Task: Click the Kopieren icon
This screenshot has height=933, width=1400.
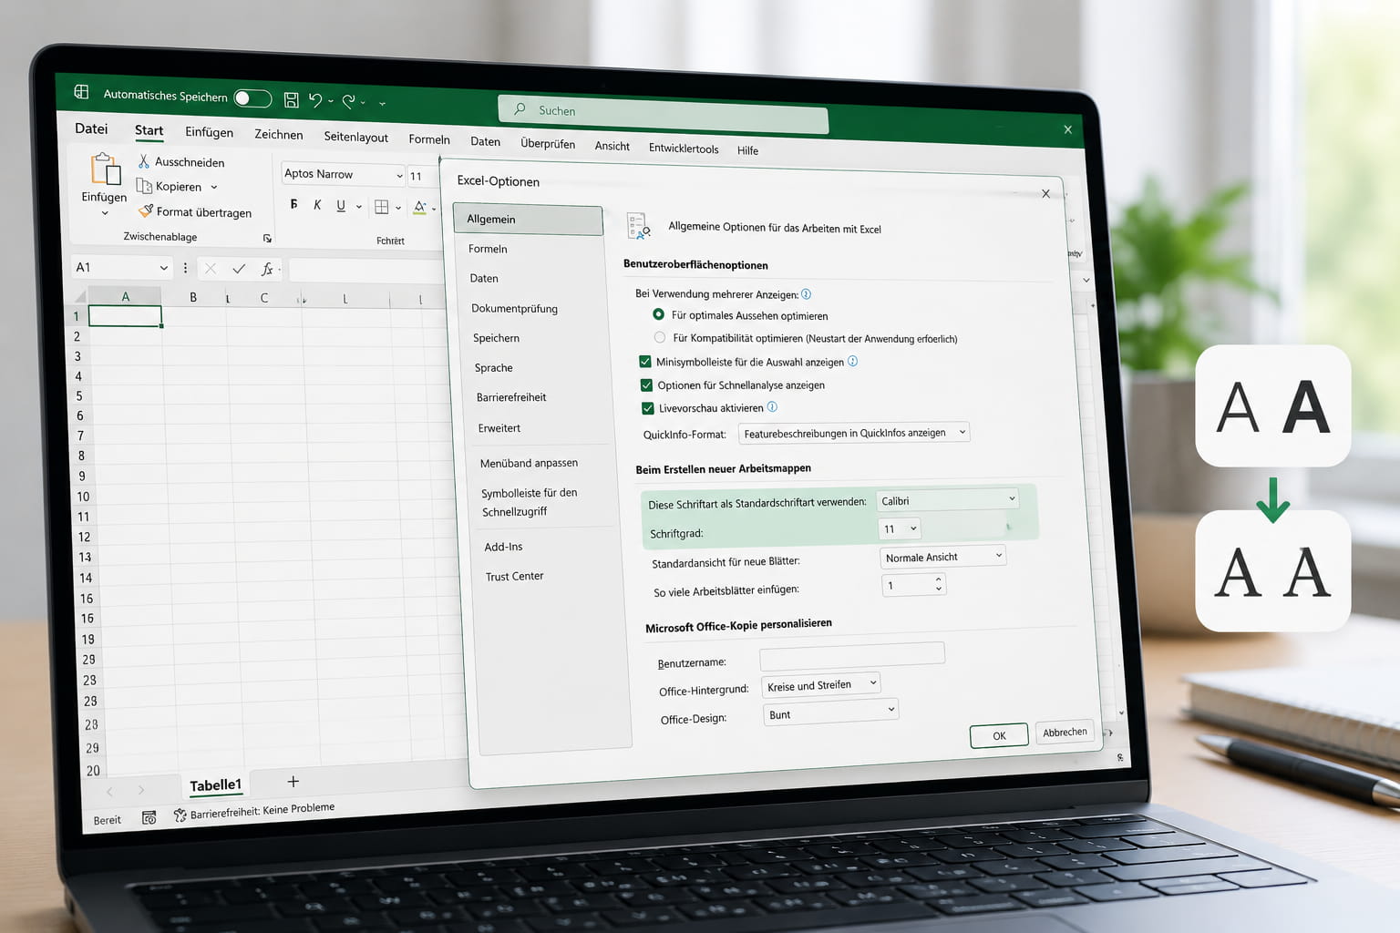Action: point(144,186)
